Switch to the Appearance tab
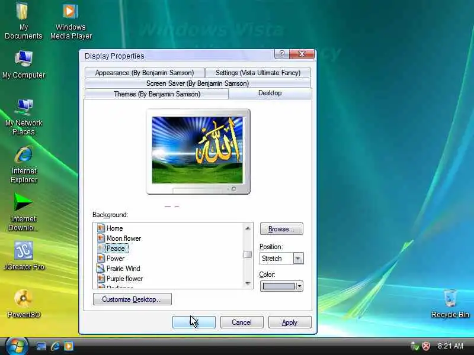 145,73
